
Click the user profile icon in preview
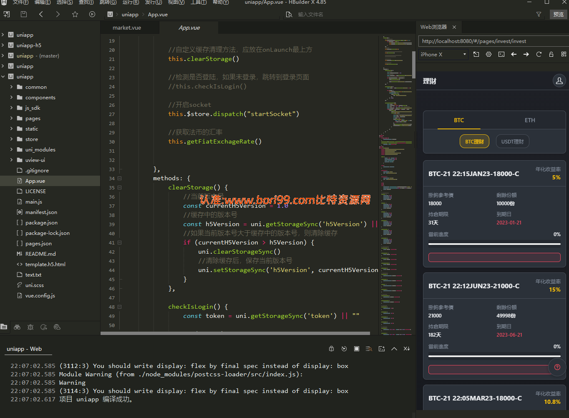[x=559, y=81]
